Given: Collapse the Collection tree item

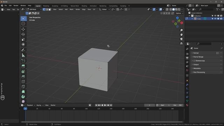Looking at the screenshot, I should (x=189, y=16).
